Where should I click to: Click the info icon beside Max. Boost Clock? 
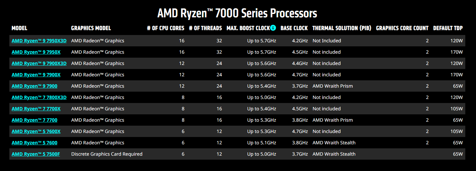coord(273,28)
